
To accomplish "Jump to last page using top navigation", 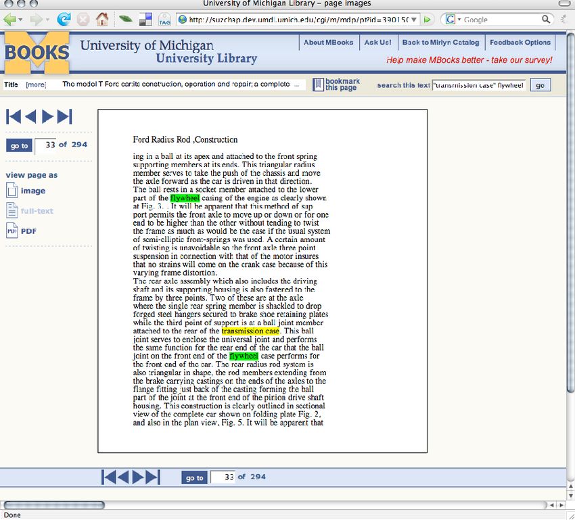I will click(64, 117).
